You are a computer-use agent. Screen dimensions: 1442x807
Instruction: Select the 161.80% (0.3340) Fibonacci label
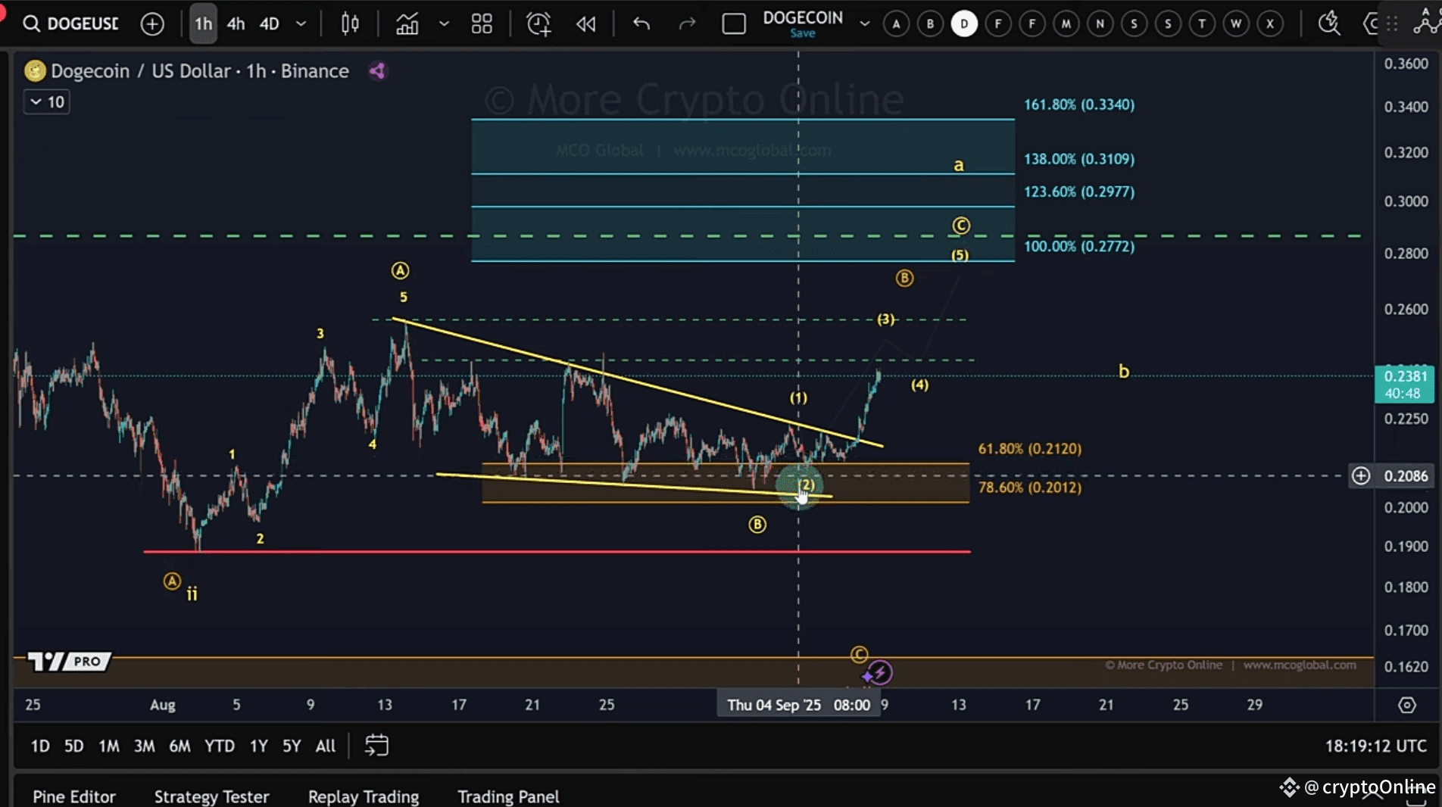[x=1079, y=104]
